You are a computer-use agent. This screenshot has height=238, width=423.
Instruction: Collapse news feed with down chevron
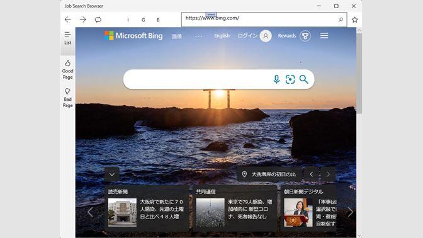tap(111, 174)
